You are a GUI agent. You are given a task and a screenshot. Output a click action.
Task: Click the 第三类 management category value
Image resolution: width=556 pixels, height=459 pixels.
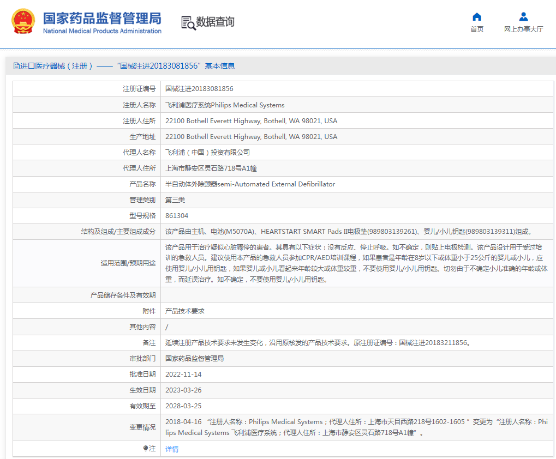tap(175, 200)
